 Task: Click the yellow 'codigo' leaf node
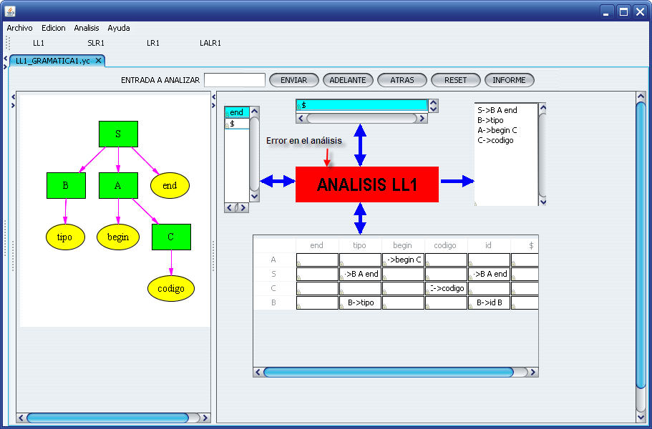[171, 288]
